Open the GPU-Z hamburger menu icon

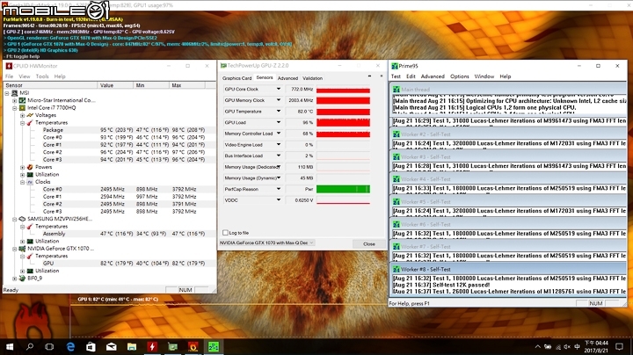click(x=381, y=76)
